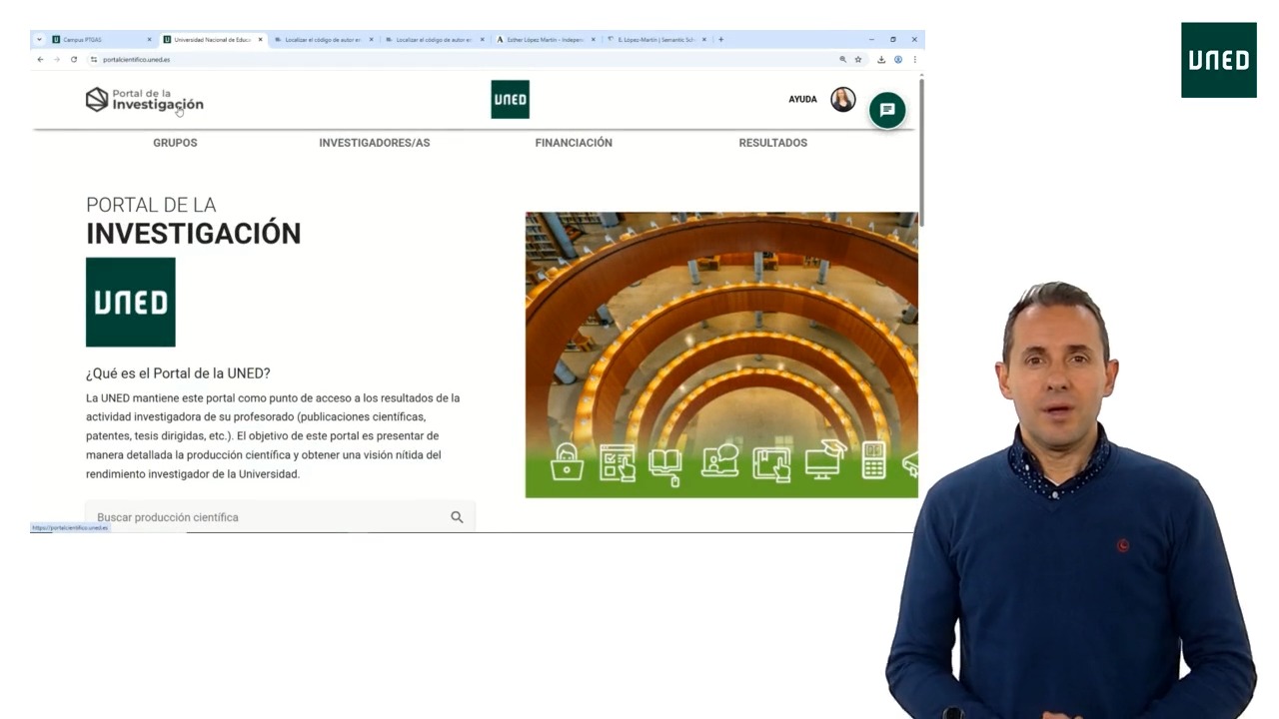Viewport: 1279px width, 719px height.
Task: Click the Buscar producción científica search field
Action: 280,517
